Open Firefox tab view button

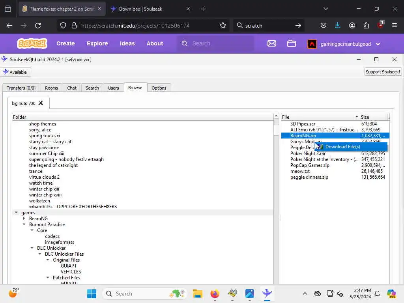pos(8,9)
